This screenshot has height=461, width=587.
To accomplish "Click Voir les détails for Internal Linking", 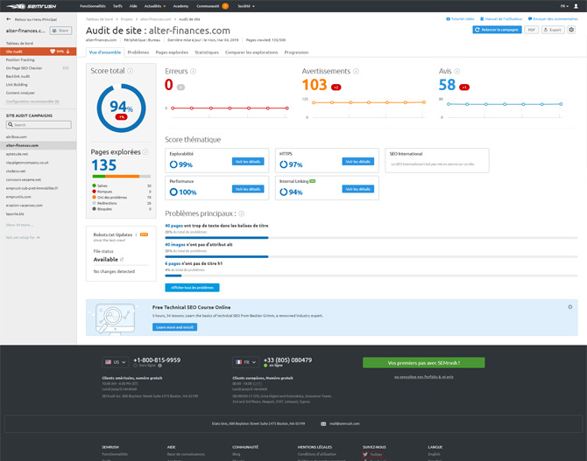I will click(357, 189).
